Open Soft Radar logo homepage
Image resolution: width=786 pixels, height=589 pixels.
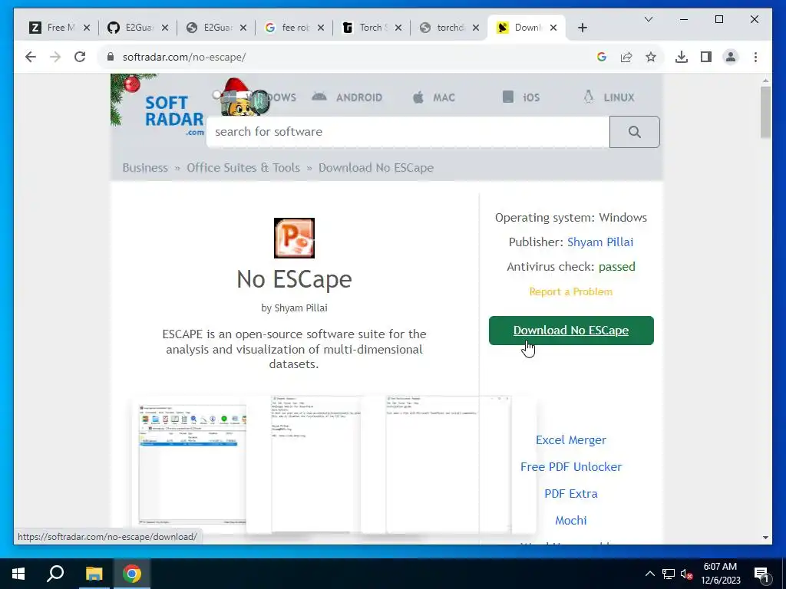pos(174,114)
